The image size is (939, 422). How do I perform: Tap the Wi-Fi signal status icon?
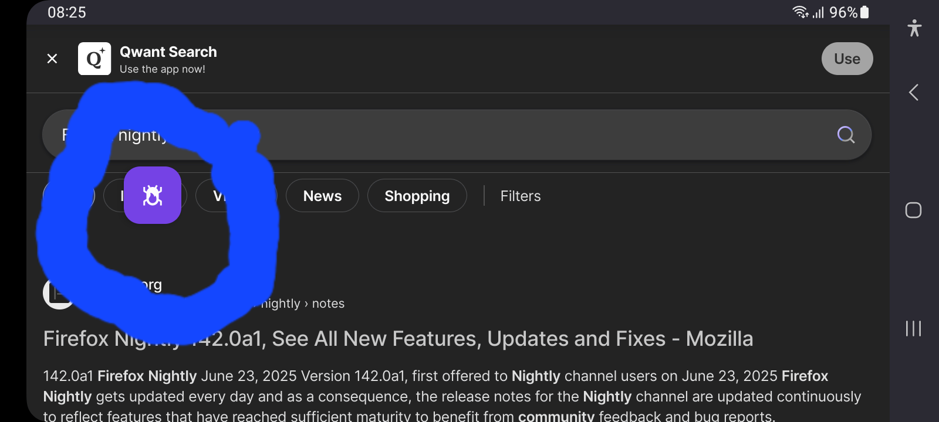coord(800,12)
